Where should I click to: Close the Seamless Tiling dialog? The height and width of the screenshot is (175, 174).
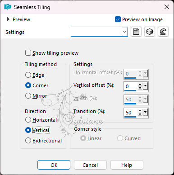tap(167, 7)
